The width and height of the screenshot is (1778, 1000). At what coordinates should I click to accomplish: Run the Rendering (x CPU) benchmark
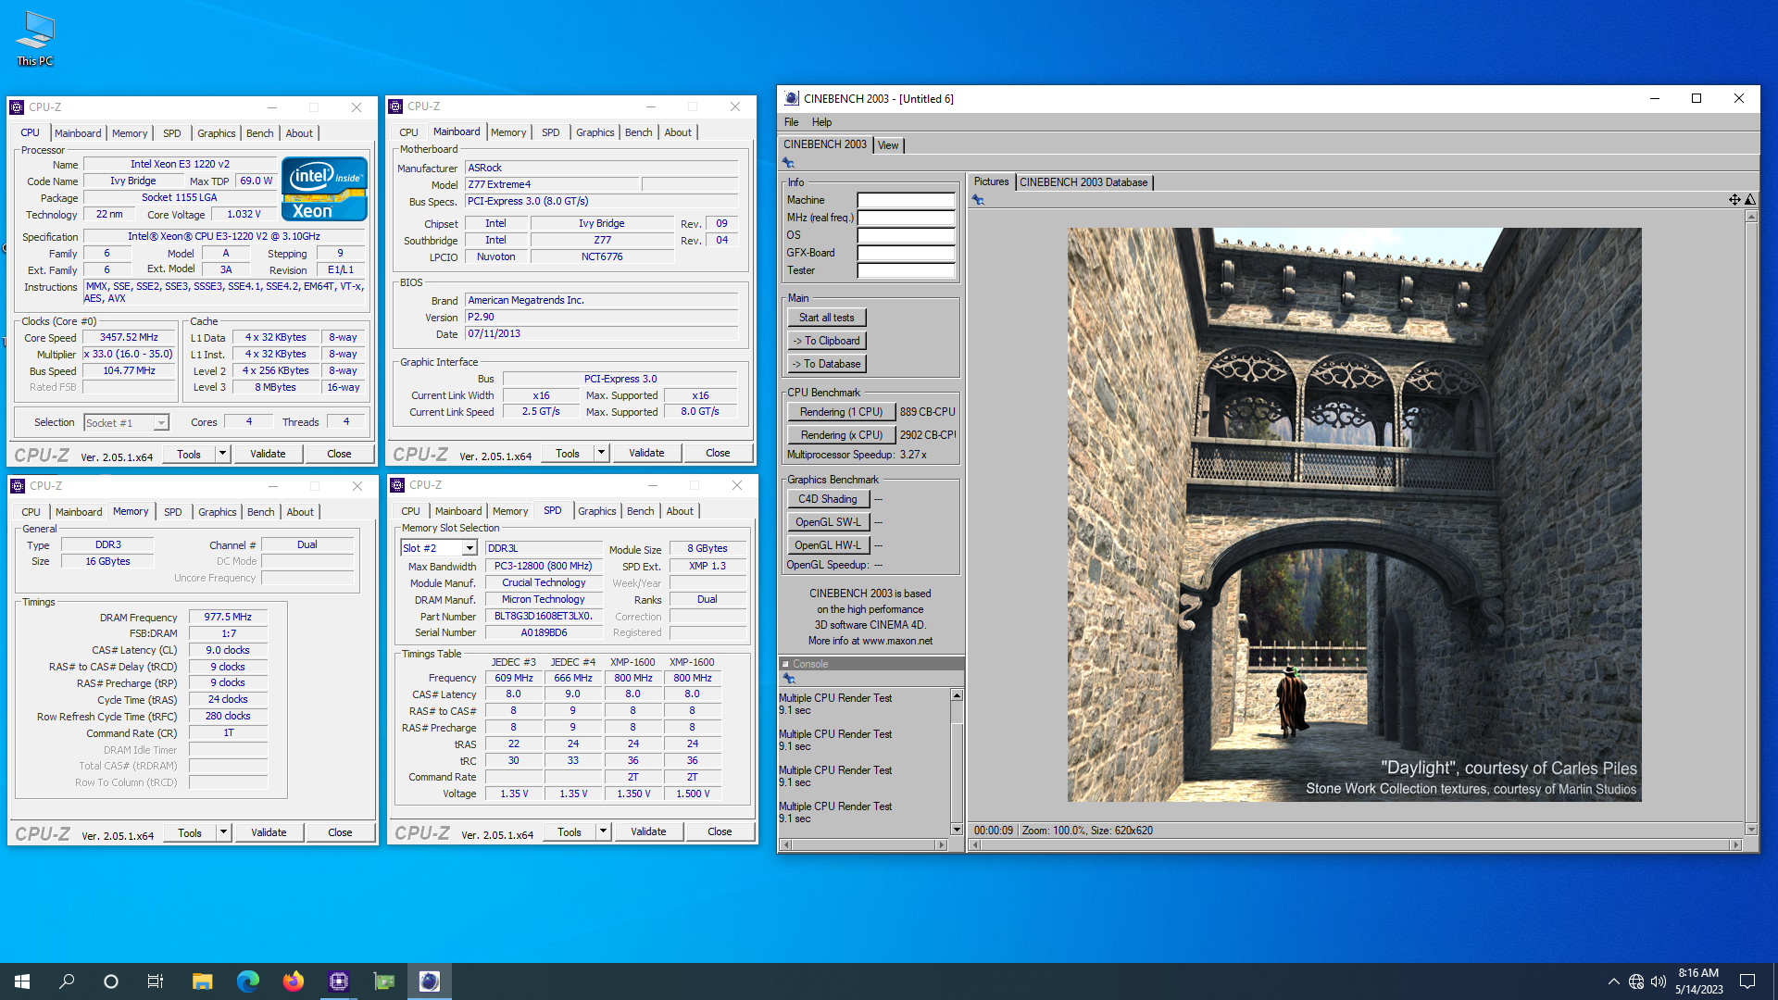pyautogui.click(x=841, y=435)
